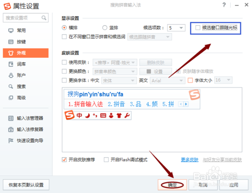Image resolution: width=252 pixels, height=193 pixels.
Task: Uncheck the 开启皮肤推荐 checkbox
Action: pyautogui.click(x=64, y=160)
